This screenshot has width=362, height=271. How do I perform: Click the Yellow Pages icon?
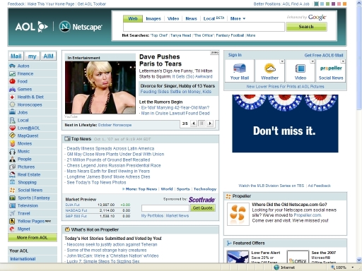(x=12, y=221)
